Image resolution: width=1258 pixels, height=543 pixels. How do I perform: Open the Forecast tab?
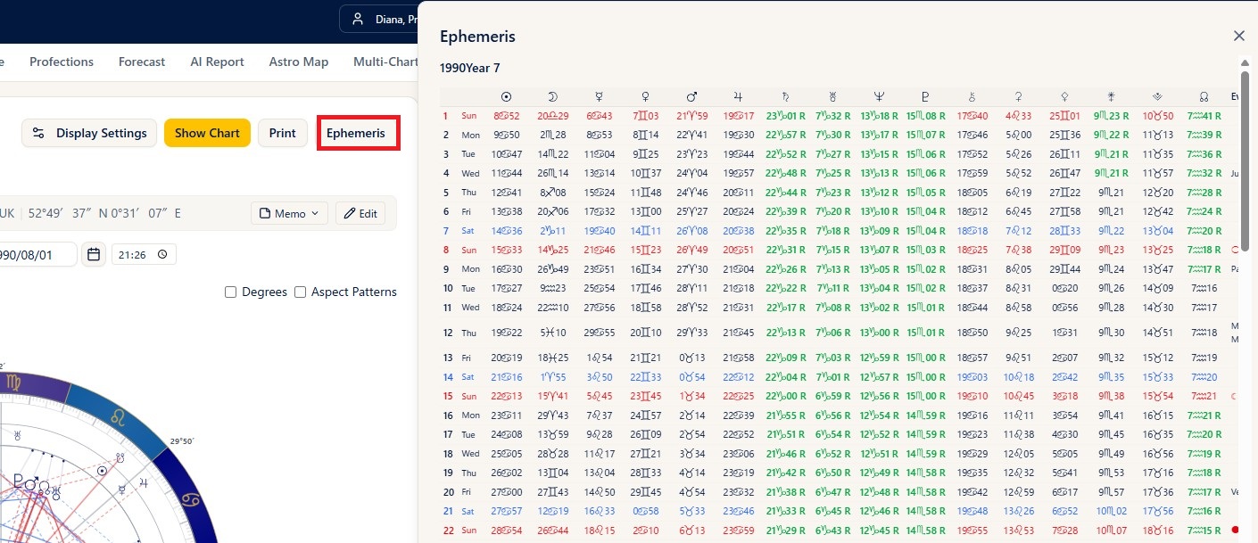point(142,62)
